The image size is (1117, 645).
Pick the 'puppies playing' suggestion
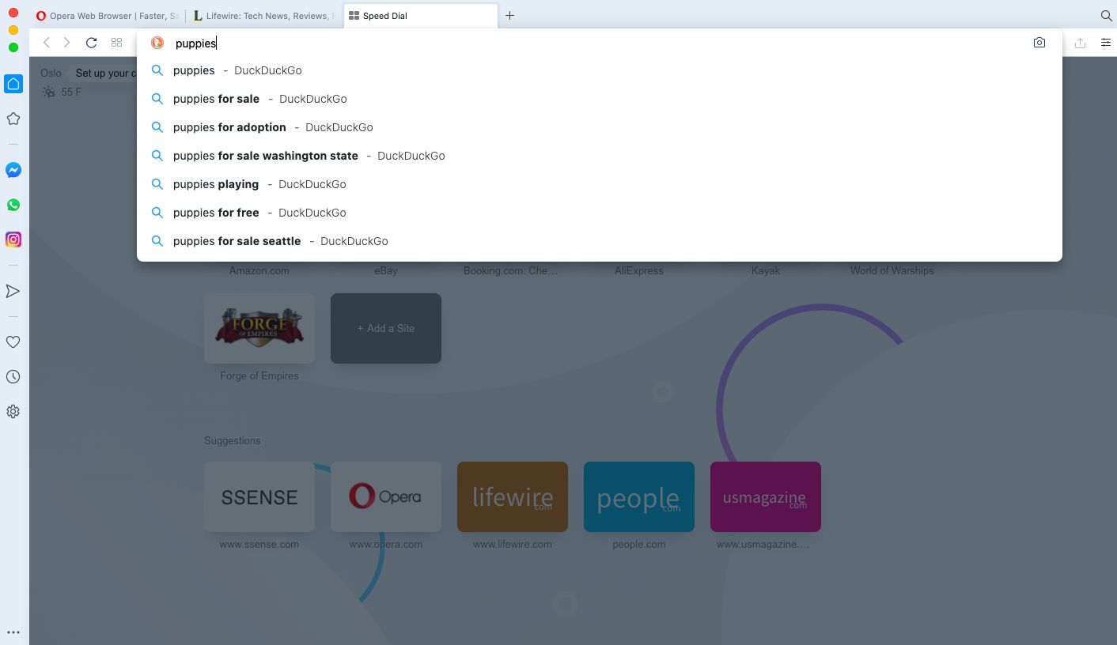pos(600,184)
